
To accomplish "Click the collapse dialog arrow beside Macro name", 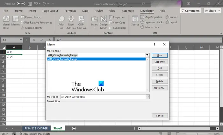I will coord(147,55).
